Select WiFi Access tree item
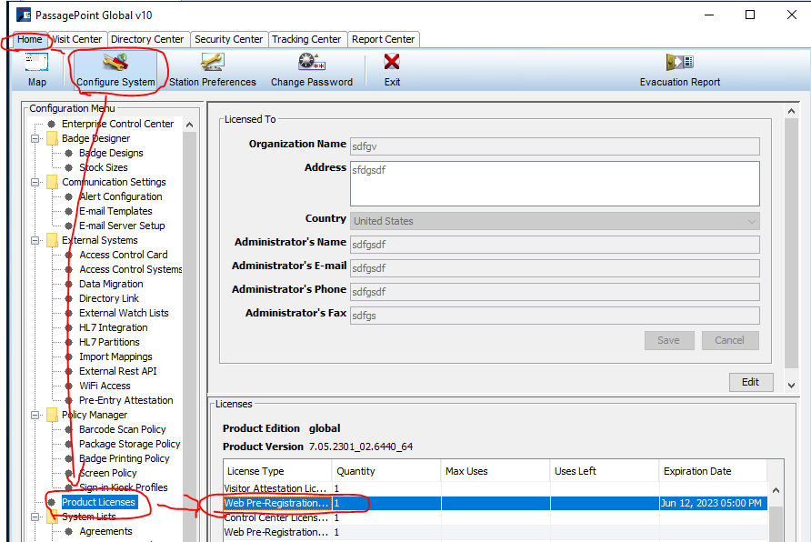The image size is (811, 542). click(105, 386)
